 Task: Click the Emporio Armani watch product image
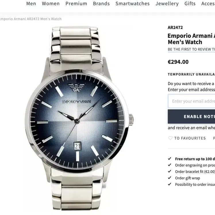point(79,118)
